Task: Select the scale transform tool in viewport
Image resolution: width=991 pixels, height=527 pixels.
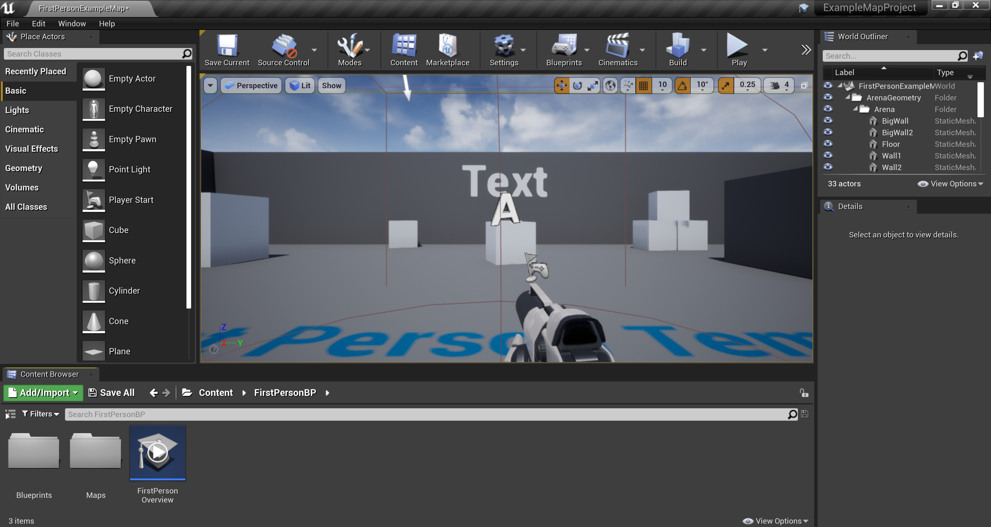Action: coord(593,85)
